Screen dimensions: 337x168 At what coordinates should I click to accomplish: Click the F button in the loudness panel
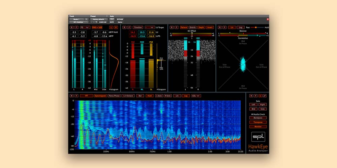coord(129,27)
